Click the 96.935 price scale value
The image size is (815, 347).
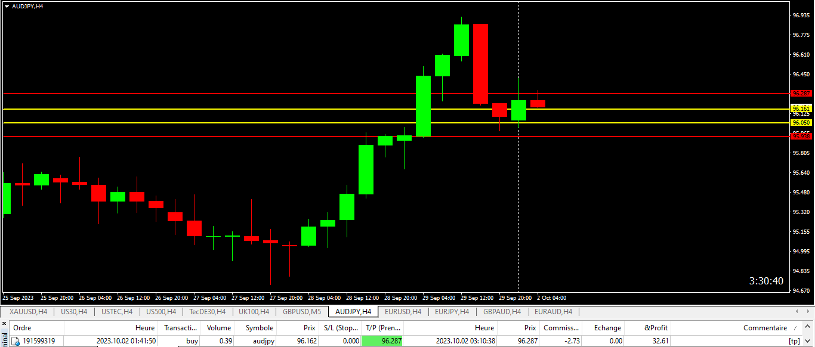click(801, 16)
